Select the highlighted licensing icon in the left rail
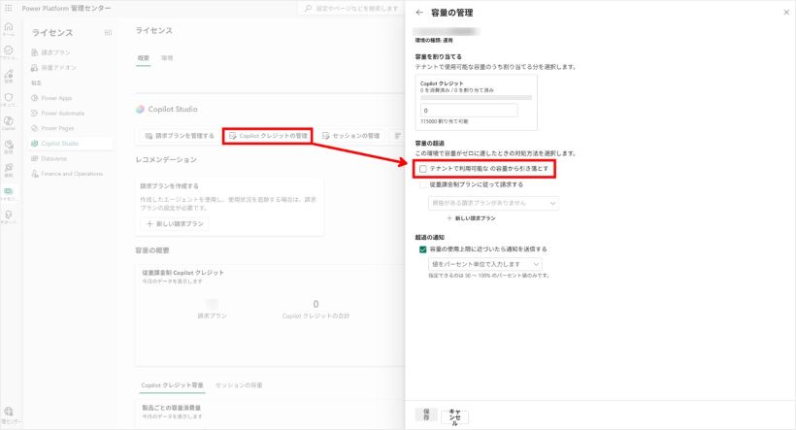 click(9, 191)
